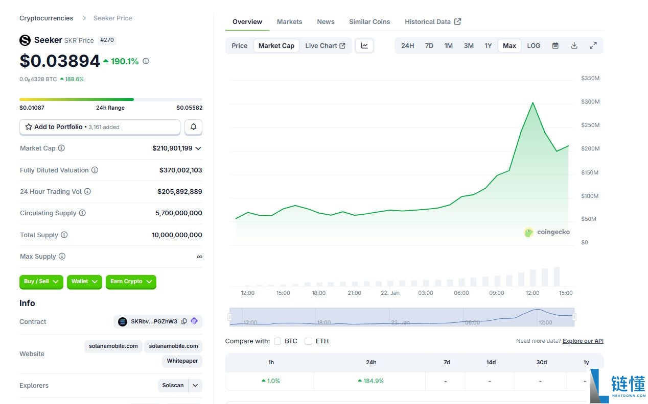Open the Similar Coins tab
Viewport: 648px width, 404px height.
[x=369, y=22]
